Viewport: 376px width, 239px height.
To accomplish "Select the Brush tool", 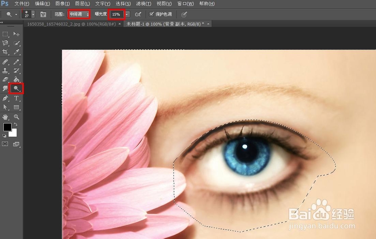I will coord(17,61).
